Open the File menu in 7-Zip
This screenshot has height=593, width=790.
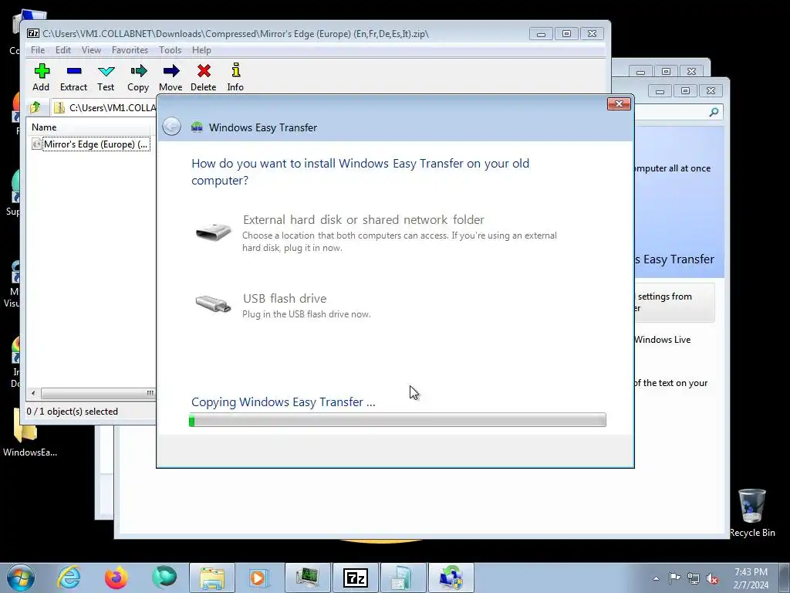pyautogui.click(x=38, y=50)
